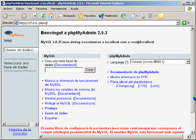The width and height of the screenshot is (196, 140).
Task: Open Documentació link beside Crea una nova base
Action: (66, 65)
